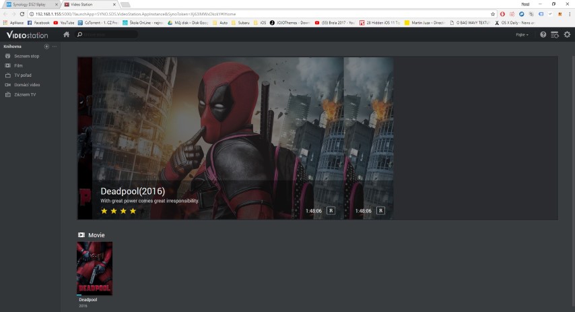The width and height of the screenshot is (575, 312).
Task: Open Martin Juza bookmark
Action: pyautogui.click(x=425, y=23)
